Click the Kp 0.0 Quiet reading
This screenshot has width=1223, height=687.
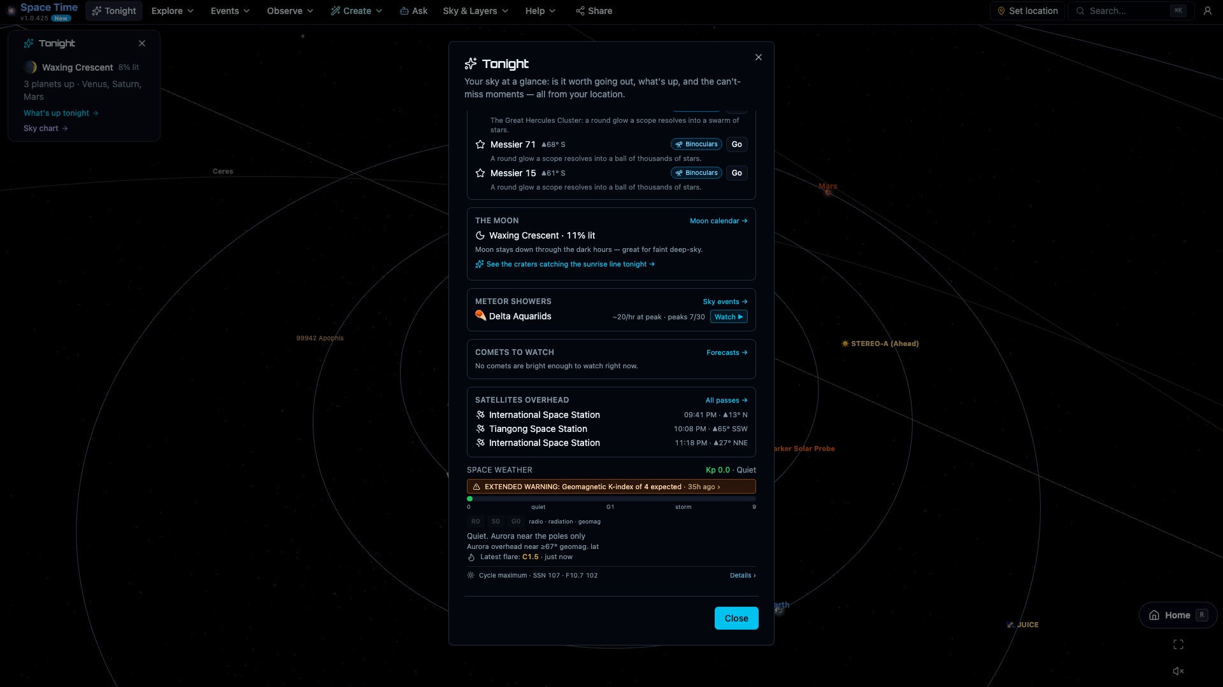click(x=731, y=470)
